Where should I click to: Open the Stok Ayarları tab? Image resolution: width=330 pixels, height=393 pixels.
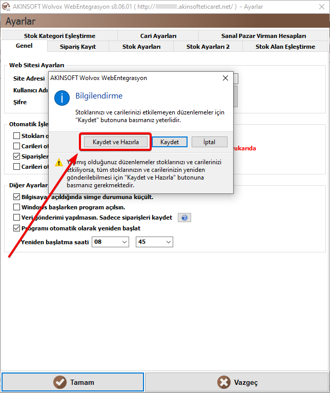(141, 47)
